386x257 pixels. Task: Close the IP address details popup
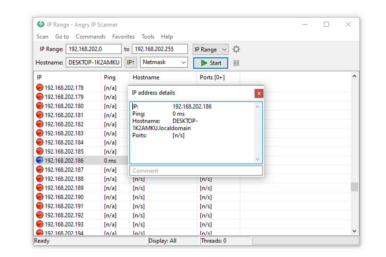(259, 94)
